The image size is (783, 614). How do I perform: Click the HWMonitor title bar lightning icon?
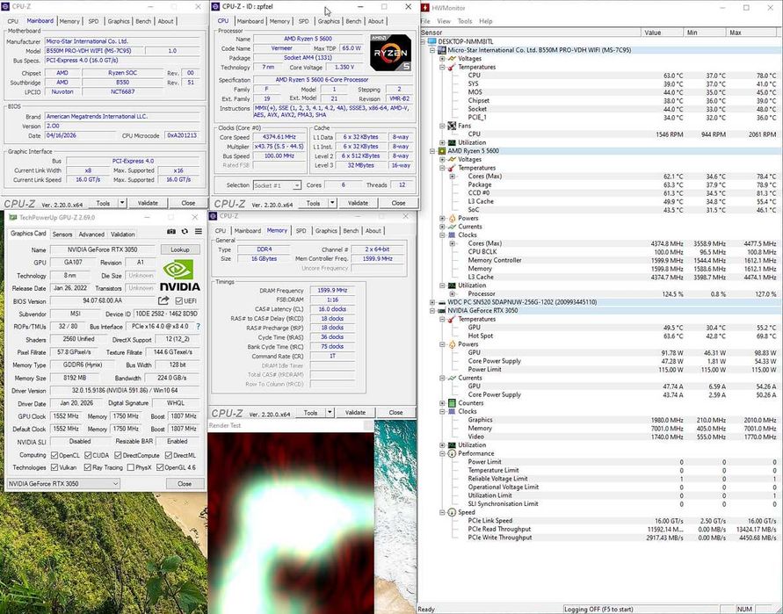pyautogui.click(x=425, y=8)
